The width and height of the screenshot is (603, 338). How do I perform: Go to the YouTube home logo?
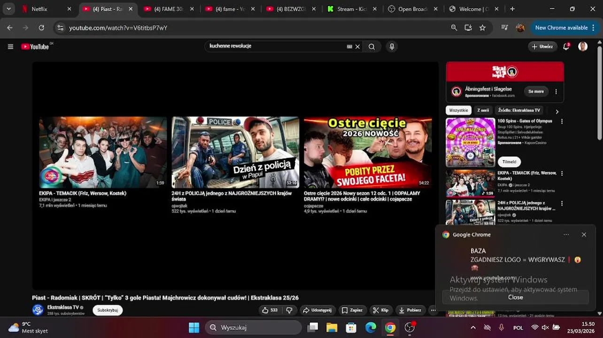[x=35, y=46]
